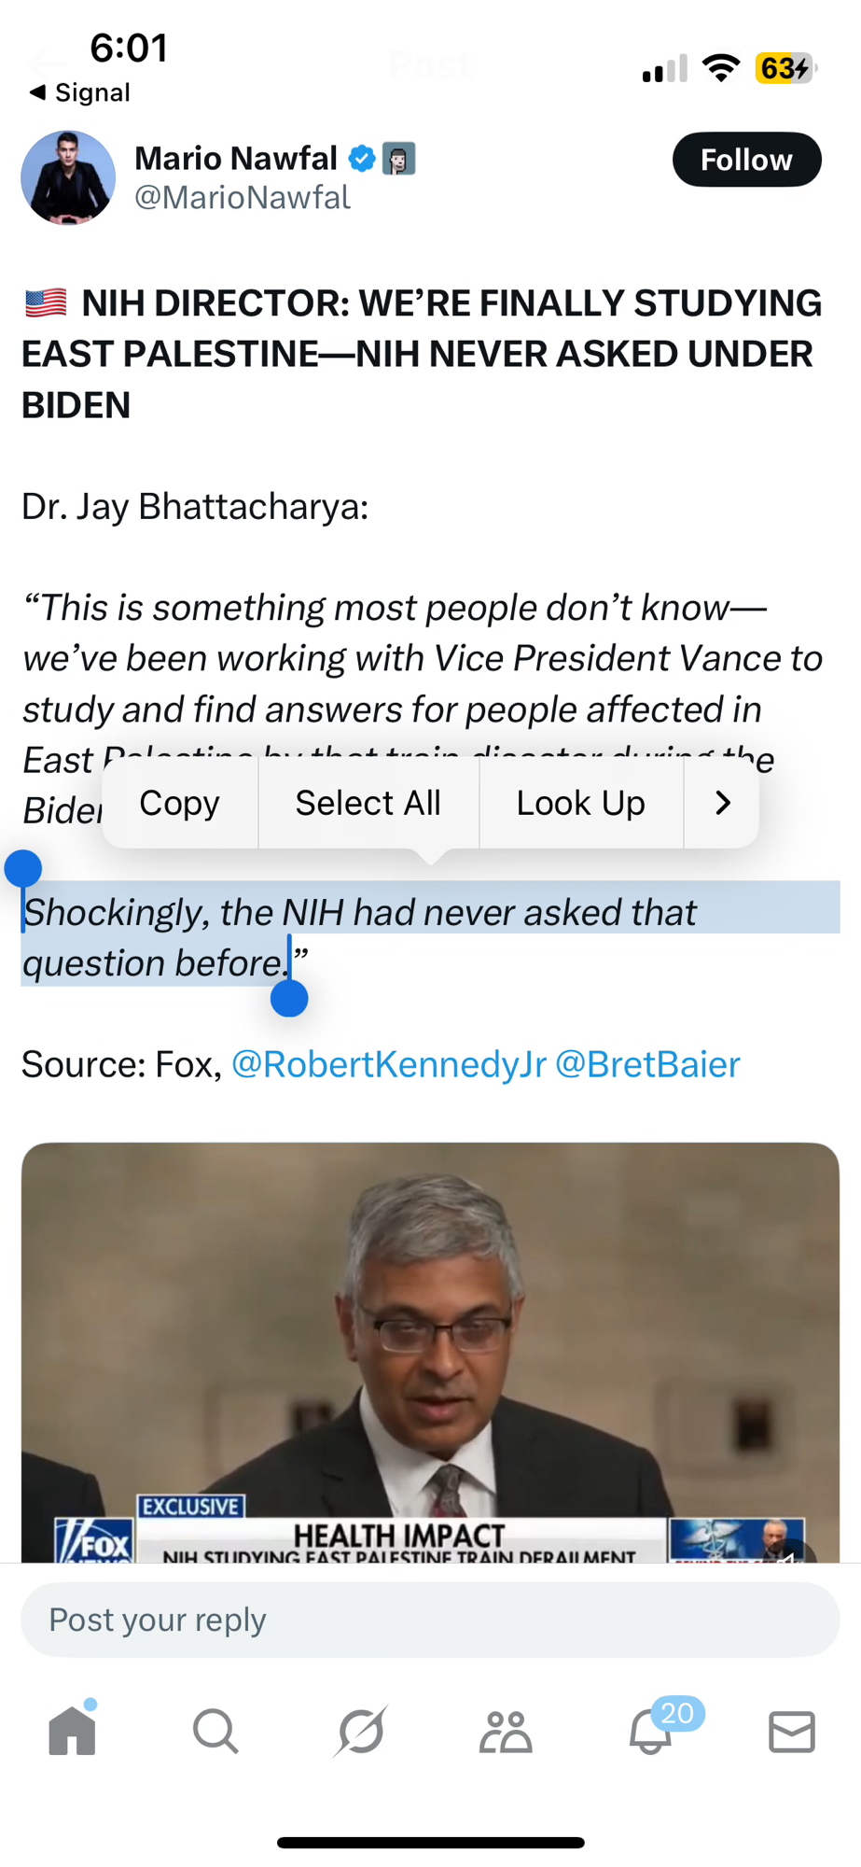This screenshot has height=1867, width=861.
Task: Open the Messages envelope icon
Action: coord(792,1733)
